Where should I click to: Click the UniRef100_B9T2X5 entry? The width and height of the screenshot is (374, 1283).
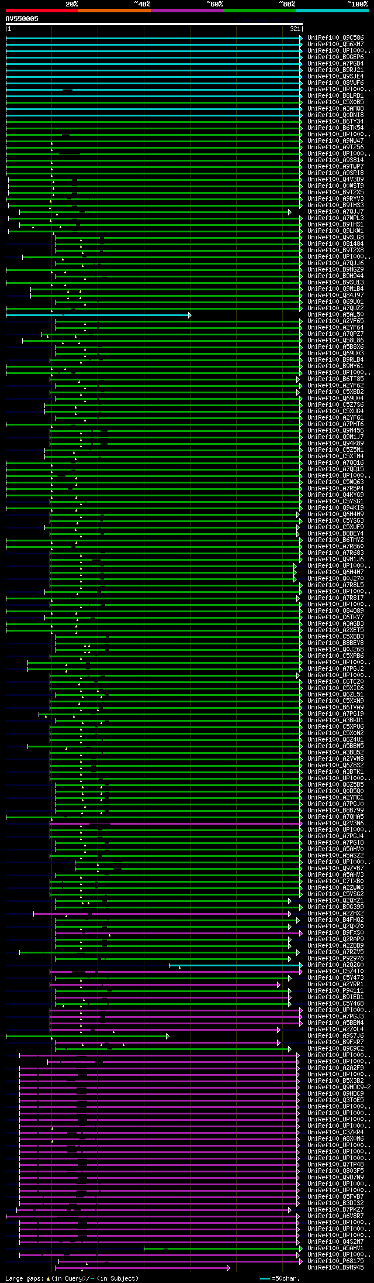tap(335, 193)
